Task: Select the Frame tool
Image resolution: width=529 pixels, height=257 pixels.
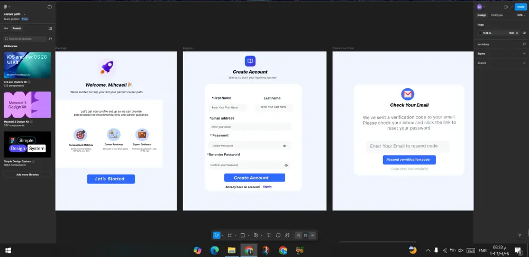Action: point(230,235)
